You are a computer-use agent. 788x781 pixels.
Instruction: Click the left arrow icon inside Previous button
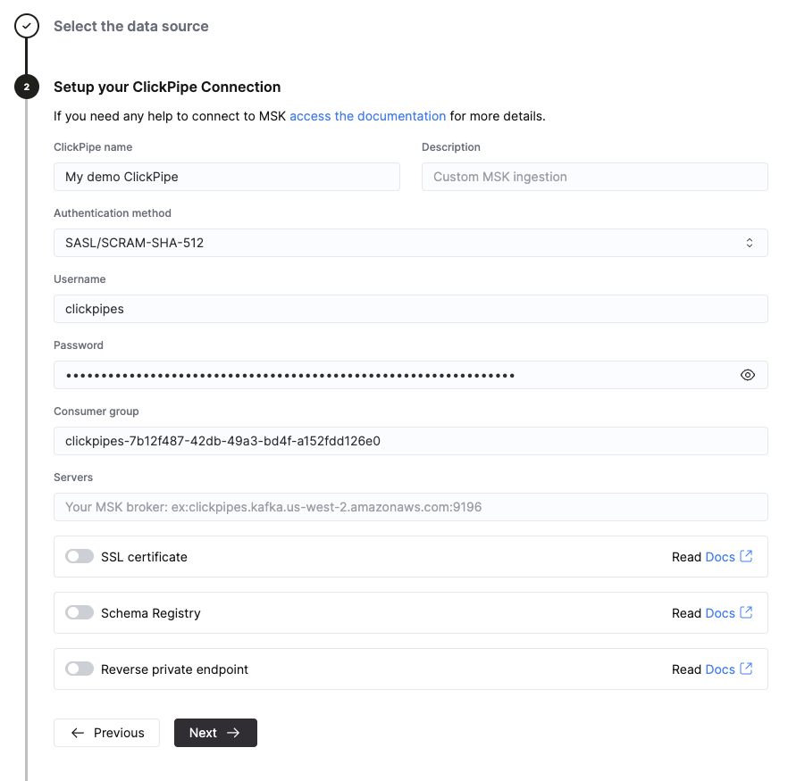pyautogui.click(x=78, y=733)
